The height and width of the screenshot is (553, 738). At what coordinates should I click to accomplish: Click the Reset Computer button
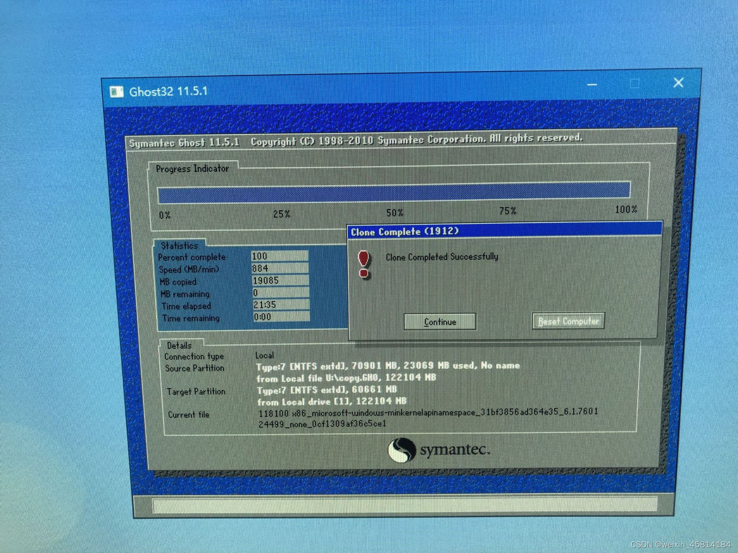coord(568,321)
